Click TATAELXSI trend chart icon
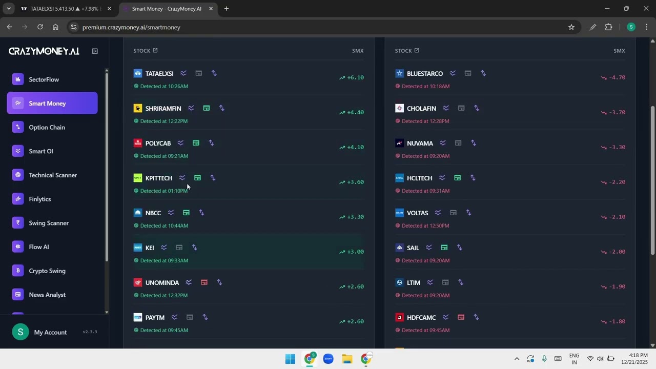 coord(183,73)
